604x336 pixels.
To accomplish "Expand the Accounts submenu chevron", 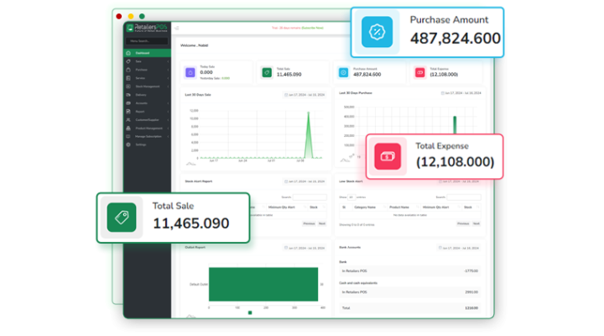I will [168, 103].
